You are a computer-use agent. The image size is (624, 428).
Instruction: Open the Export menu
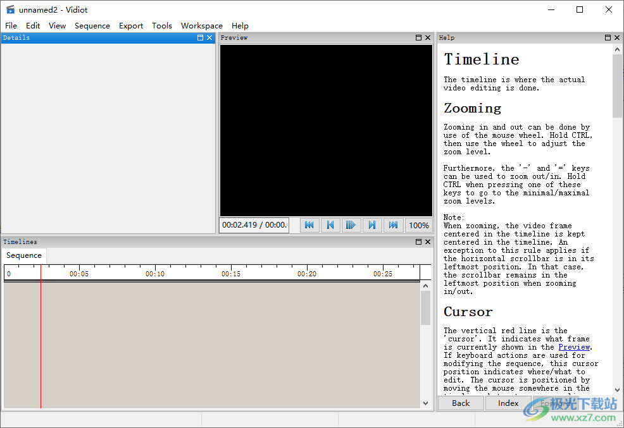[x=131, y=25]
